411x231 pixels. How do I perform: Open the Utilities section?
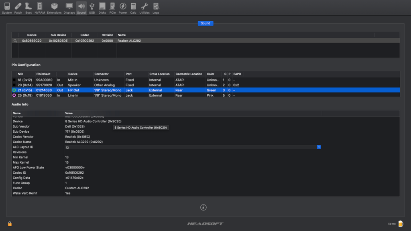(144, 8)
